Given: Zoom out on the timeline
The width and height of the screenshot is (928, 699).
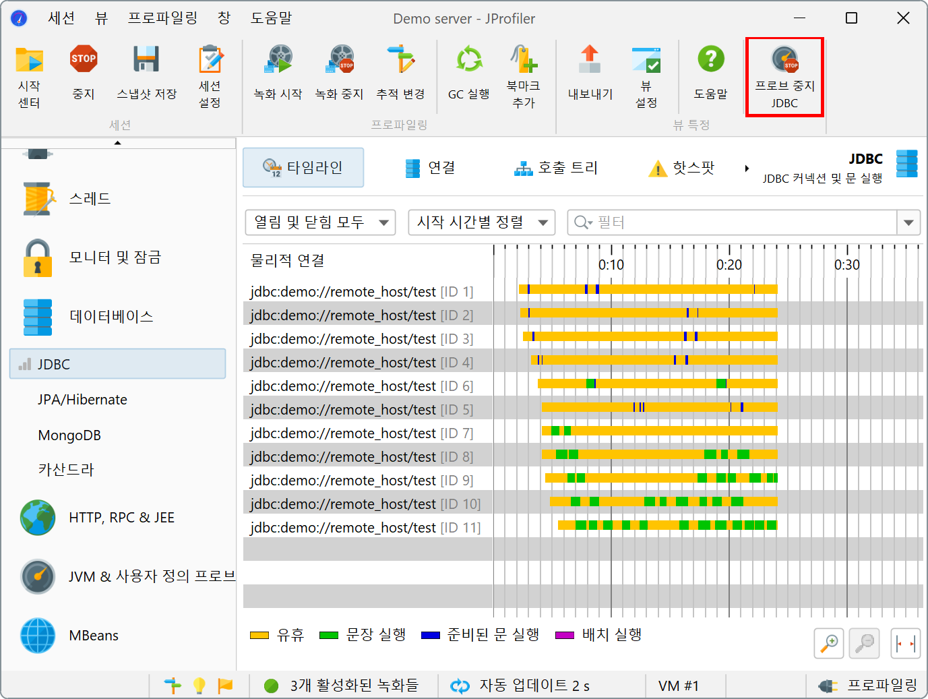Looking at the screenshot, I should 865,642.
